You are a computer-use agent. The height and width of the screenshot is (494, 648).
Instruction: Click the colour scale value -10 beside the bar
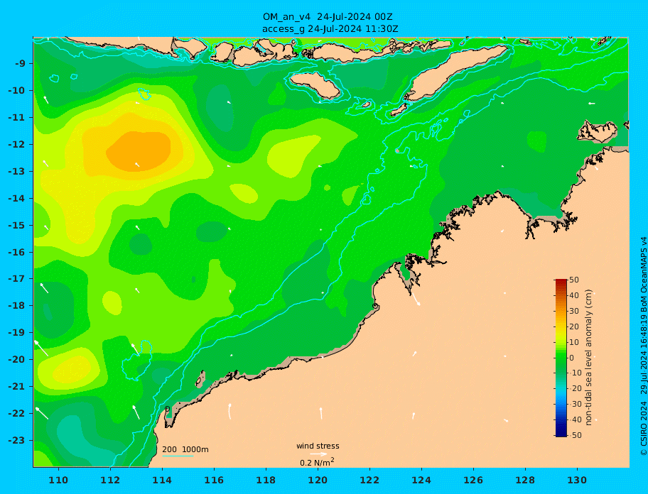(575, 373)
